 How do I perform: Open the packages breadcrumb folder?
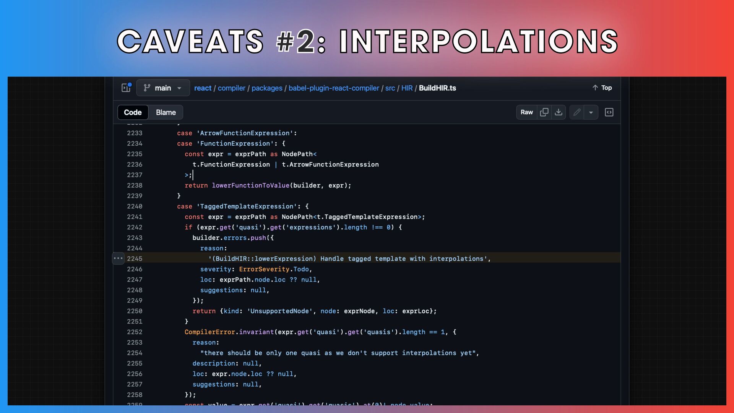coord(267,88)
